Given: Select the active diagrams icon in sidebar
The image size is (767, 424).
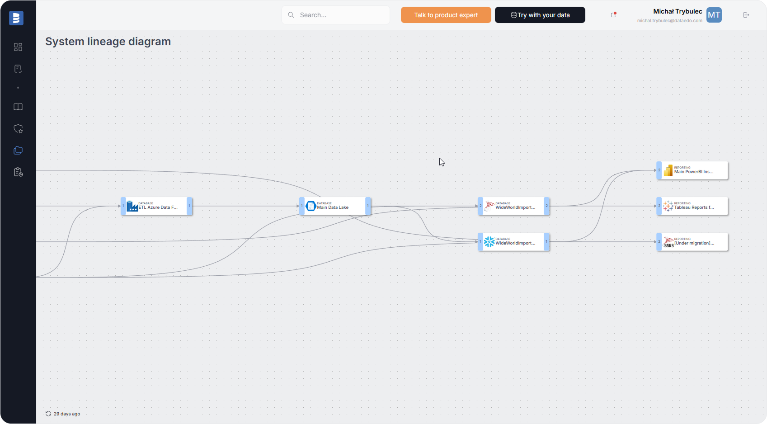Looking at the screenshot, I should tap(18, 150).
